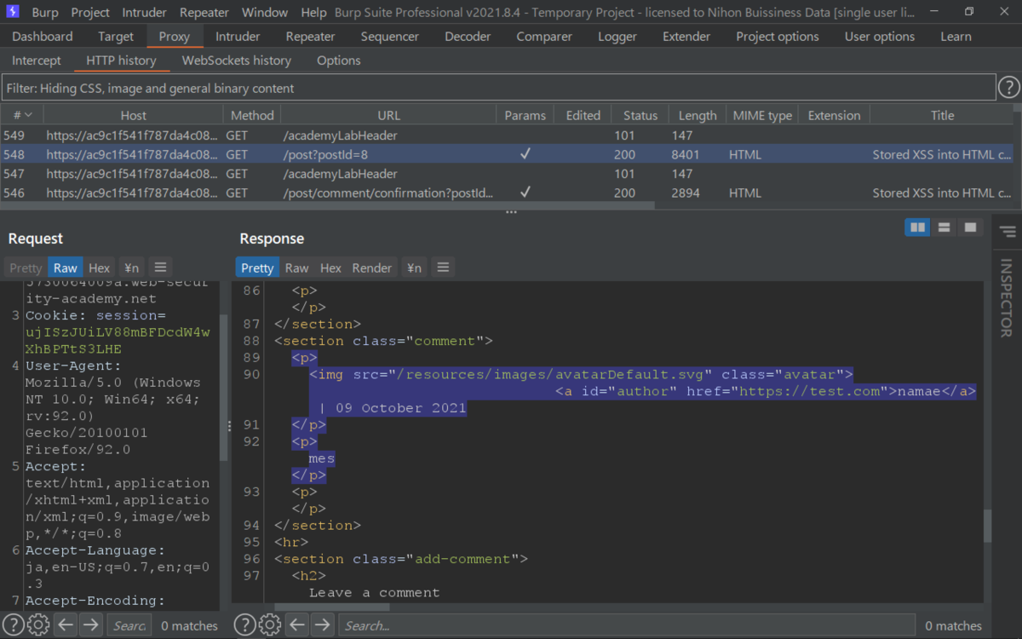Switch to the Extender tab

tap(686, 37)
